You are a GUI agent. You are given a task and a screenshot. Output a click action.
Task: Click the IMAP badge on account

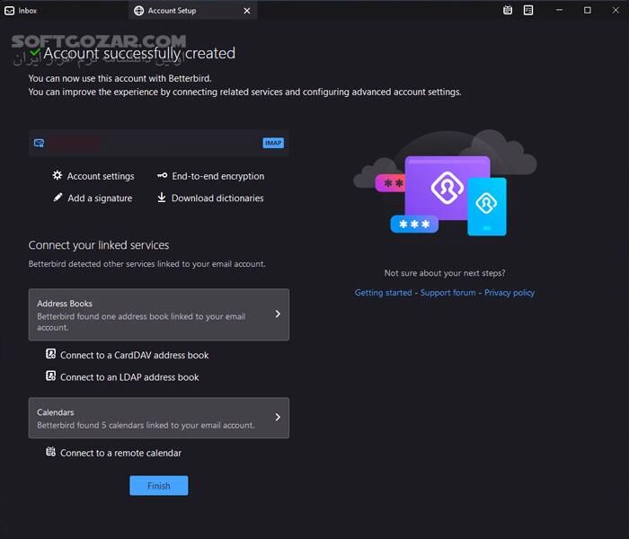(273, 143)
